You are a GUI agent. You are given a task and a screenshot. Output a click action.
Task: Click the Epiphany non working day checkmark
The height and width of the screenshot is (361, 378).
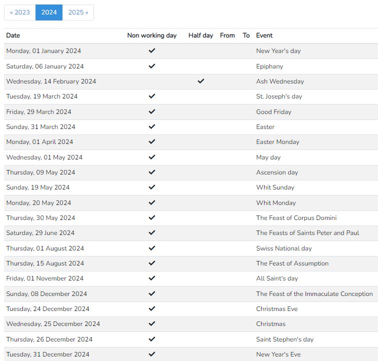(152, 66)
